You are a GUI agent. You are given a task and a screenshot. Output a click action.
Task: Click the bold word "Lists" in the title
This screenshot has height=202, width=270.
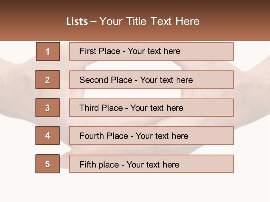tap(77, 22)
